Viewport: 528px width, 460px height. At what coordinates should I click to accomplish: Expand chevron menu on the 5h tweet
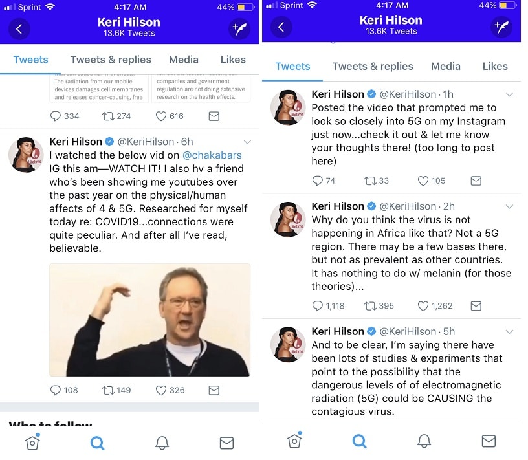click(509, 332)
